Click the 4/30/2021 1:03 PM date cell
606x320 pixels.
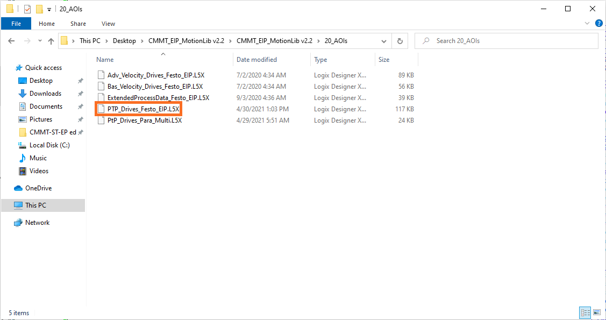click(262, 109)
